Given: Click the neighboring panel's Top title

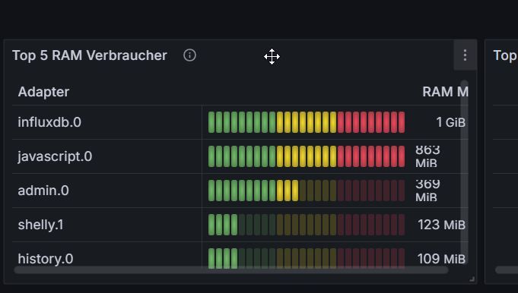Looking at the screenshot, I should [505, 55].
